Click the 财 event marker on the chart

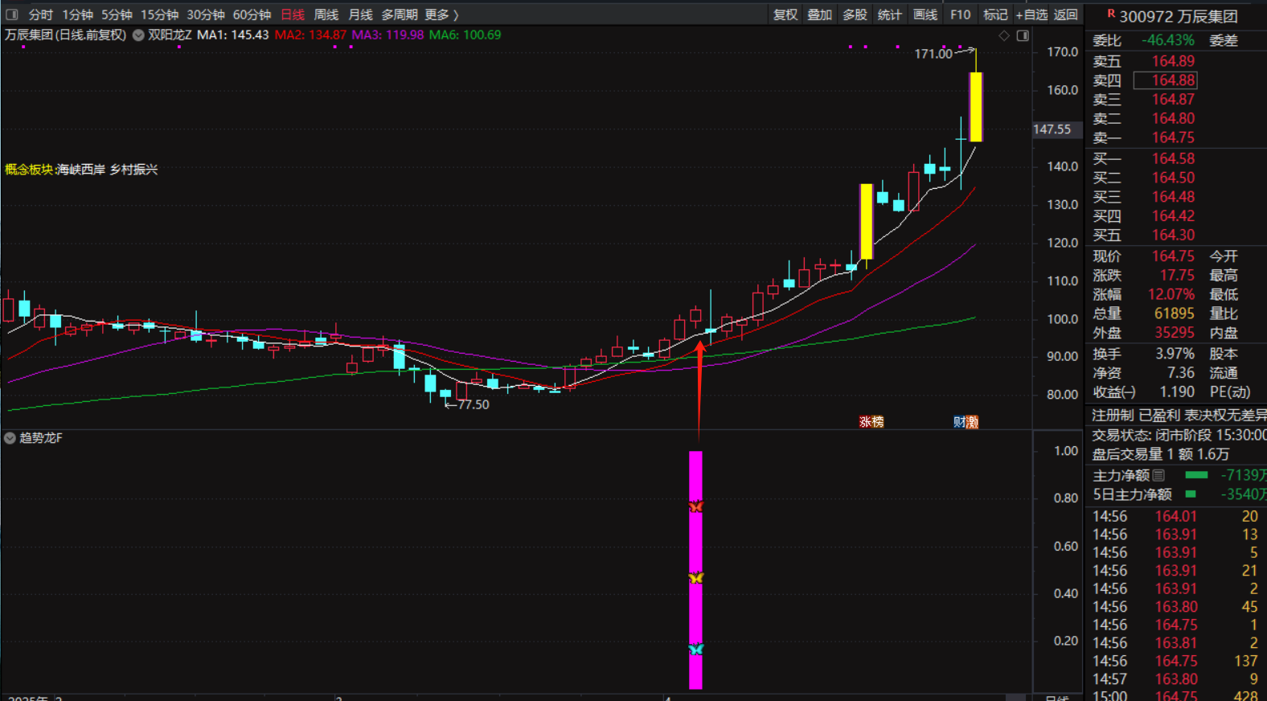click(966, 422)
